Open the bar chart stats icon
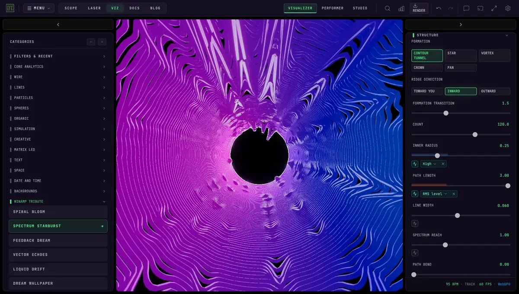The image size is (519, 294). pos(401,8)
